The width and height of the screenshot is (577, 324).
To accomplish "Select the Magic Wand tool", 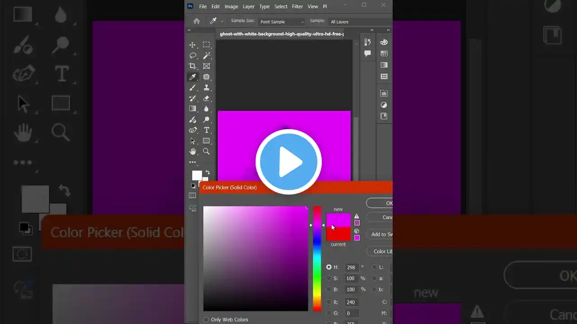I will (x=206, y=55).
